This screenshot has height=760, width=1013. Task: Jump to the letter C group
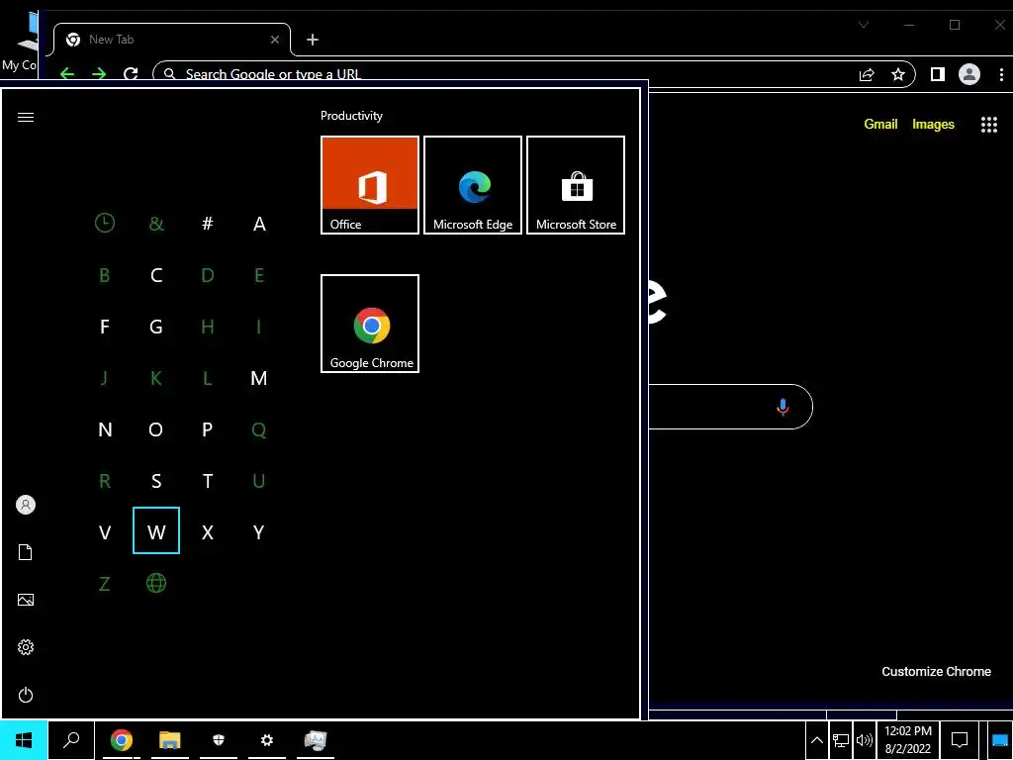(156, 275)
